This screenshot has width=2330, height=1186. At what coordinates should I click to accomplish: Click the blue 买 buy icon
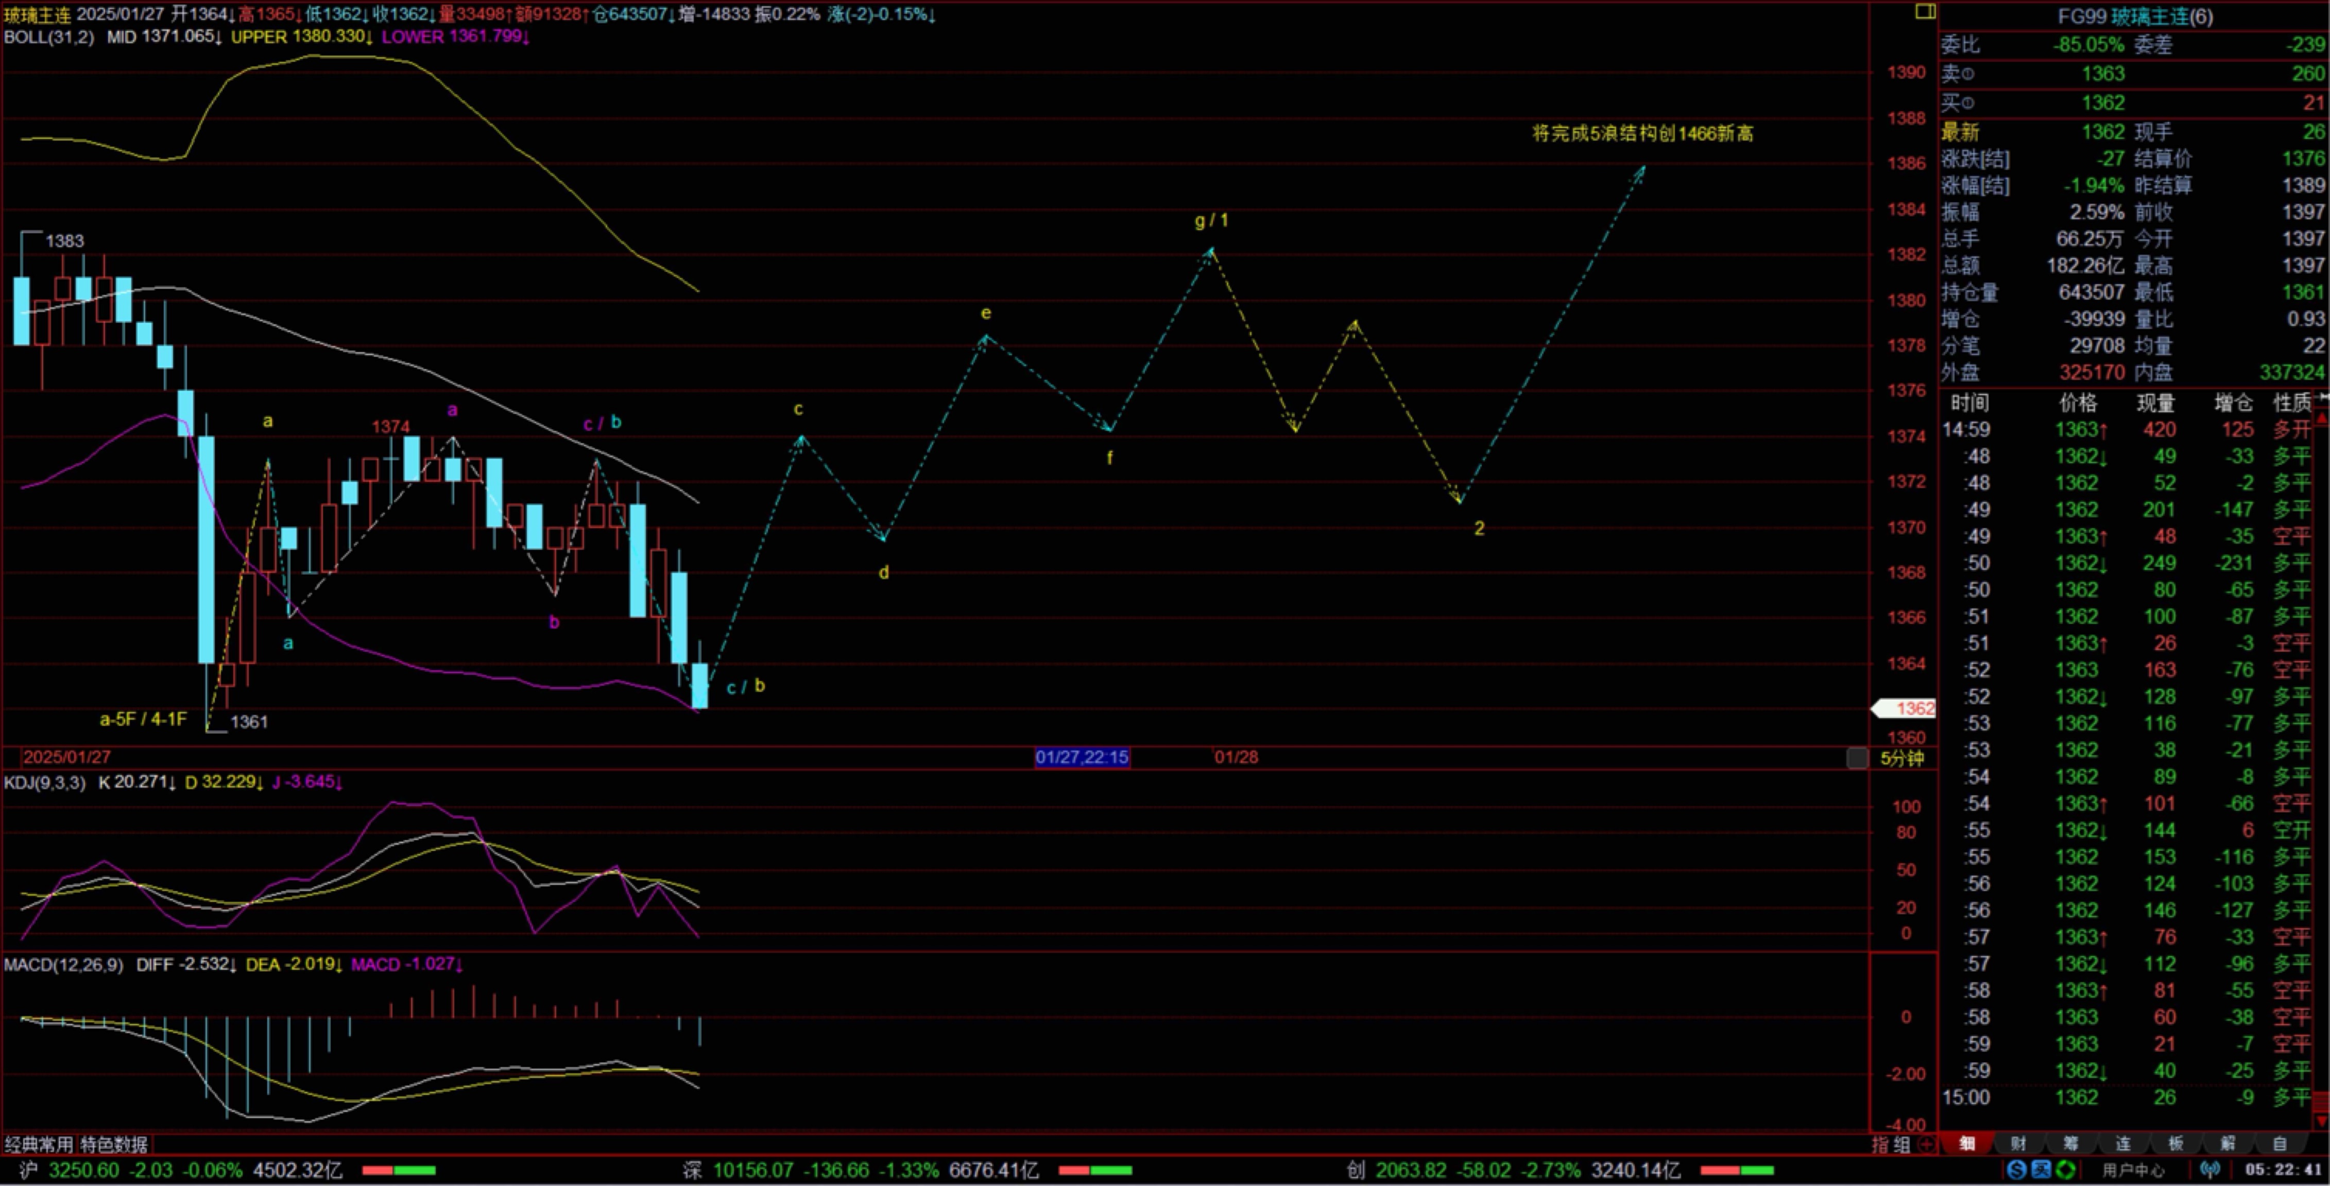pos(2041,1170)
